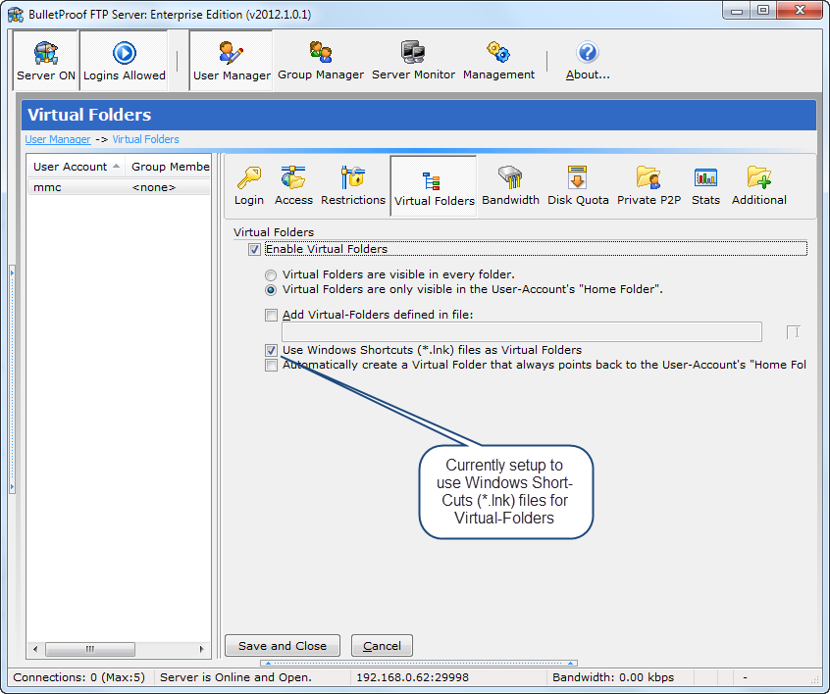Collapse the left side panel splitter
Viewport: 830px width, 694px height.
pos(12,379)
